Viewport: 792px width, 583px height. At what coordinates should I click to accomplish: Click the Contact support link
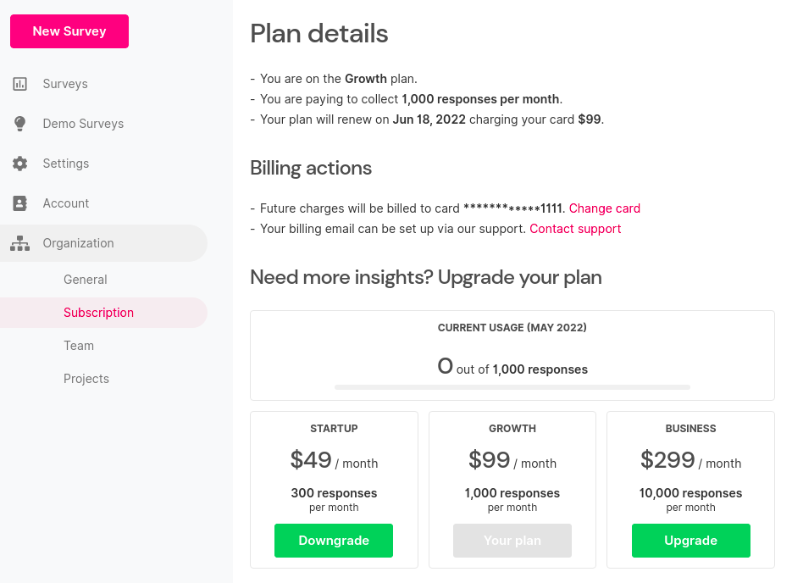click(575, 229)
